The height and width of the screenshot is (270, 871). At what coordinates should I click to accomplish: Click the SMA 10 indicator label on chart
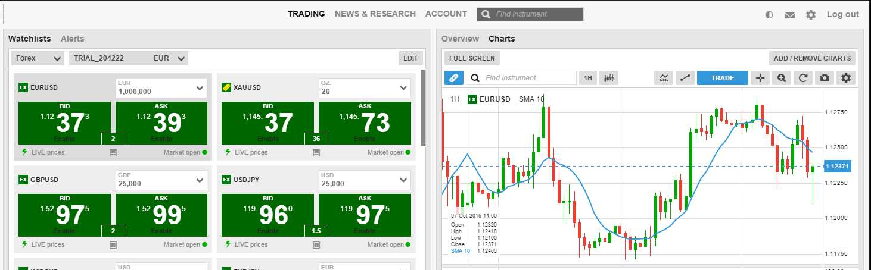pyautogui.click(x=531, y=99)
